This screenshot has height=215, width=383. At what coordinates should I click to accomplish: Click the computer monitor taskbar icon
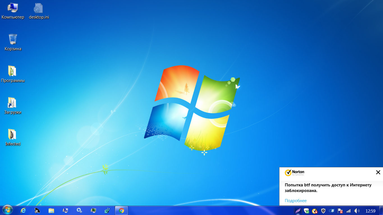[65, 211]
